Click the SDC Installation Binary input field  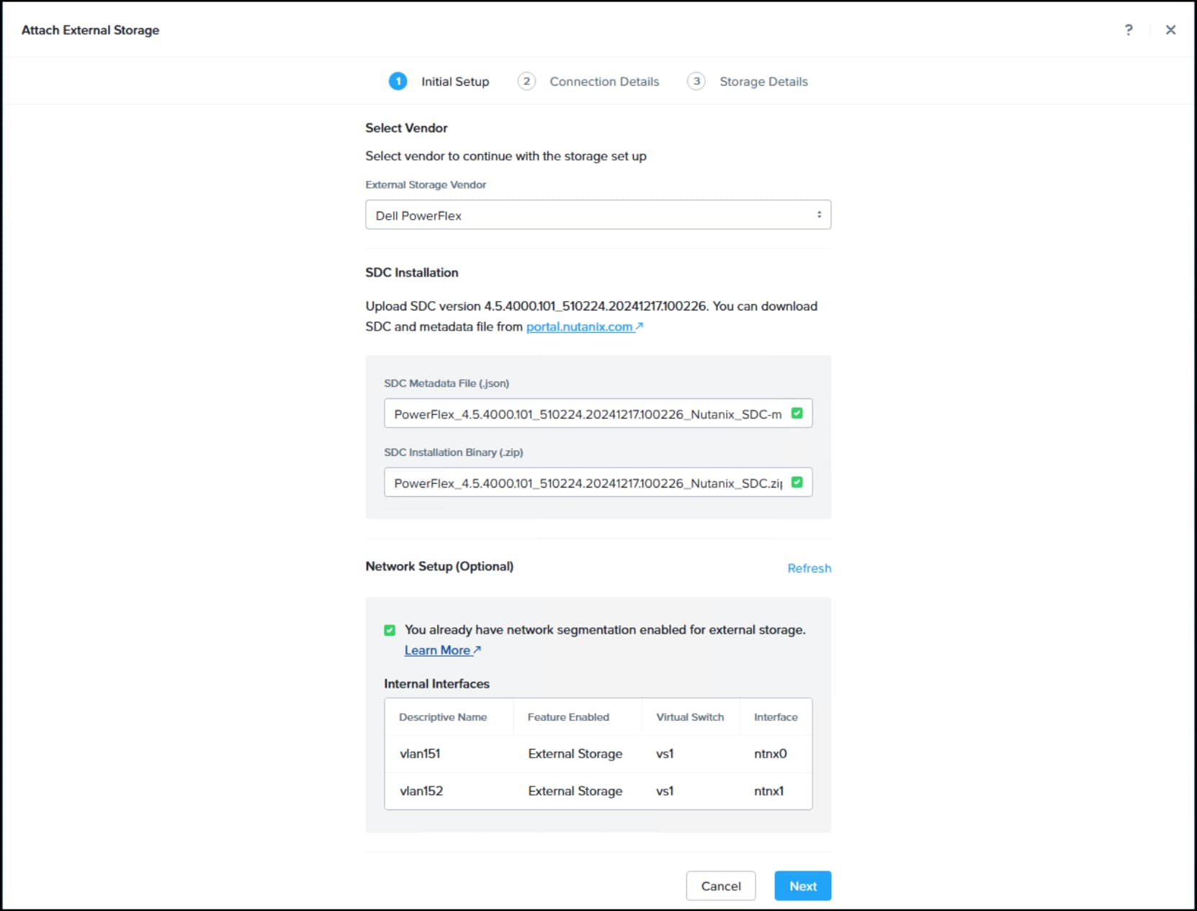pyautogui.click(x=598, y=483)
